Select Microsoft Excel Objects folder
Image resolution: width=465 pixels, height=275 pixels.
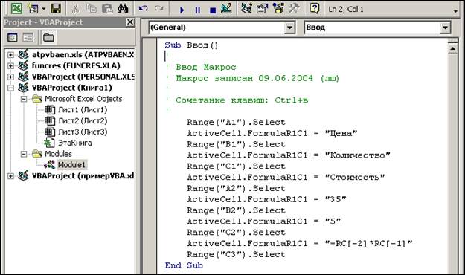pyautogui.click(x=83, y=99)
